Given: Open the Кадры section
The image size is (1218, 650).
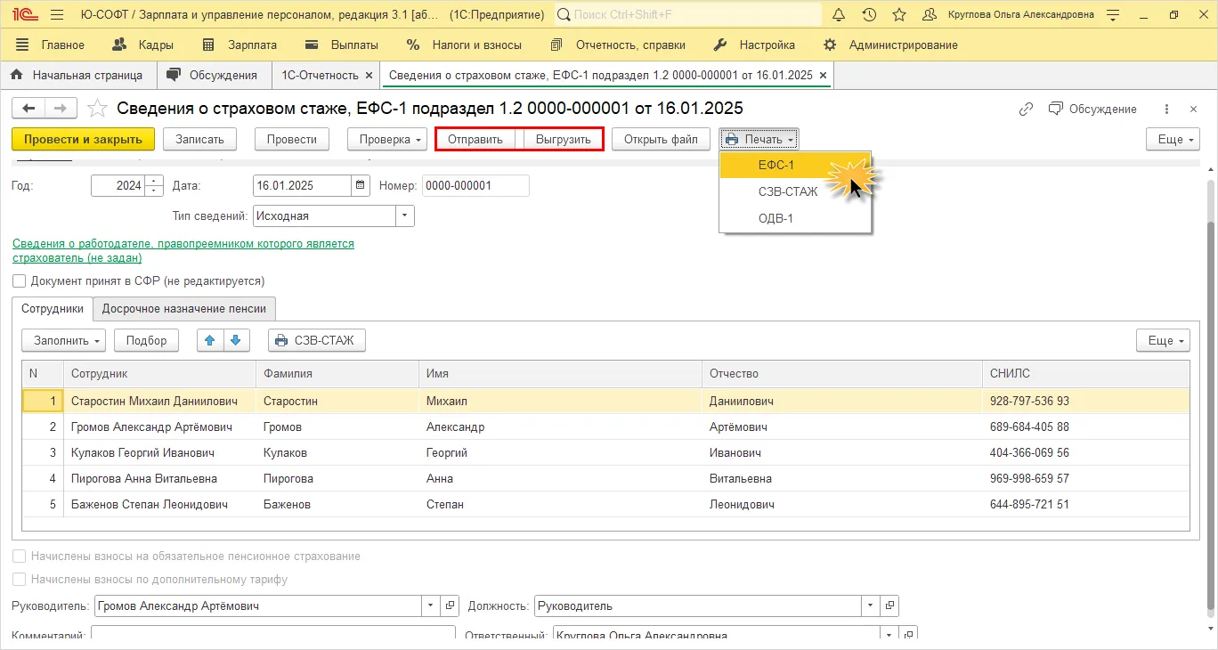Looking at the screenshot, I should (143, 45).
